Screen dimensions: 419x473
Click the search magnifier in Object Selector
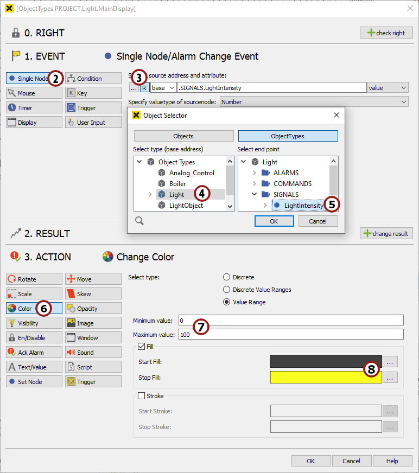pos(139,220)
